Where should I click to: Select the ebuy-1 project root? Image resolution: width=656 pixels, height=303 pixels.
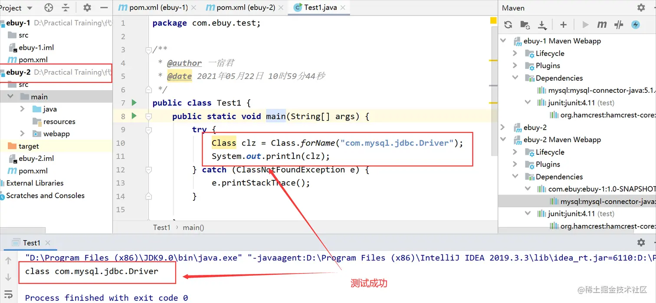(x=18, y=23)
